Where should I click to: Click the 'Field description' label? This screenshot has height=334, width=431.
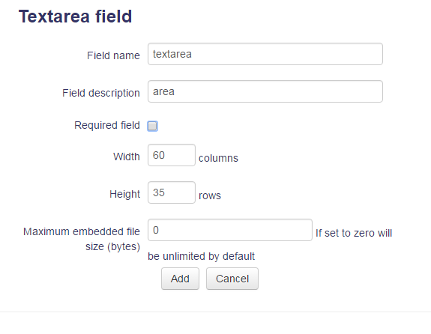click(x=101, y=93)
